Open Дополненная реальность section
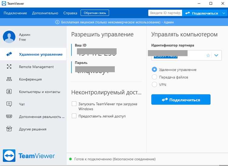The image size is (228, 166). tap(33, 116)
